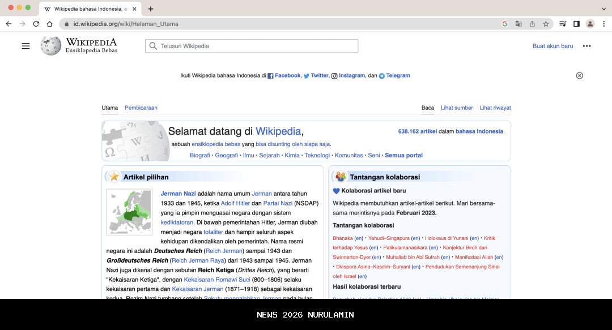Expand the Chrome tab search chevron
This screenshot has width=612, height=330.
603,8
